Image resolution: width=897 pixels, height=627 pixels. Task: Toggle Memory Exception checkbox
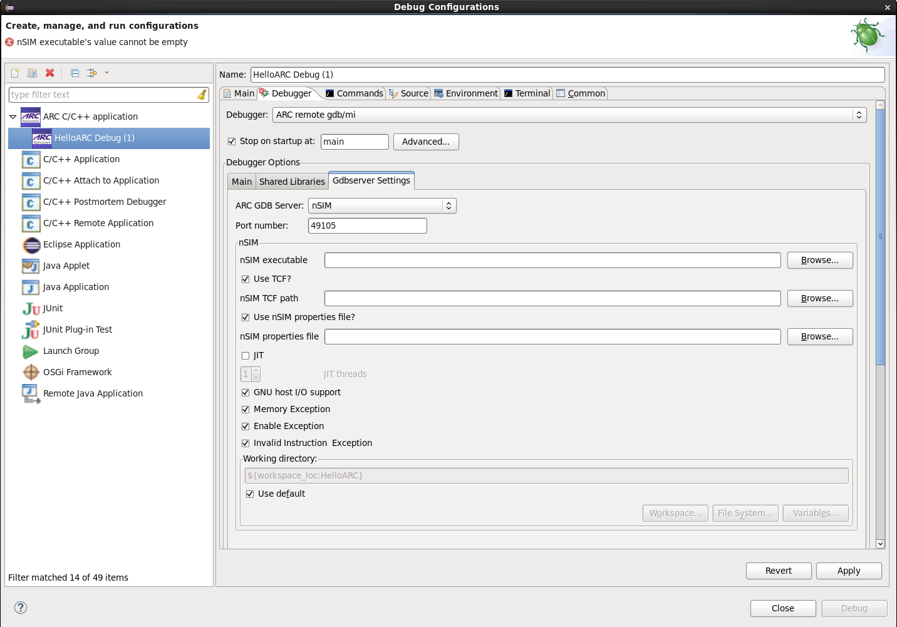click(x=246, y=410)
